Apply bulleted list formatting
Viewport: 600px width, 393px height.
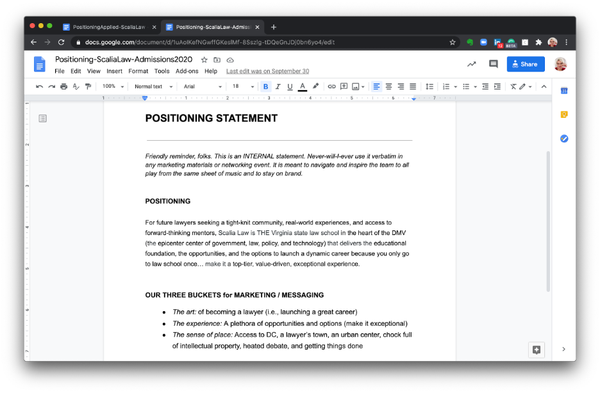click(x=466, y=86)
